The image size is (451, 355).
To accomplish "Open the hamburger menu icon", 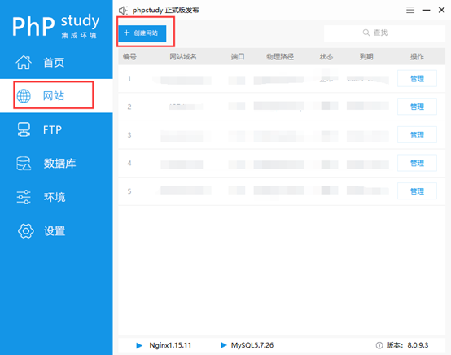I will [x=410, y=10].
